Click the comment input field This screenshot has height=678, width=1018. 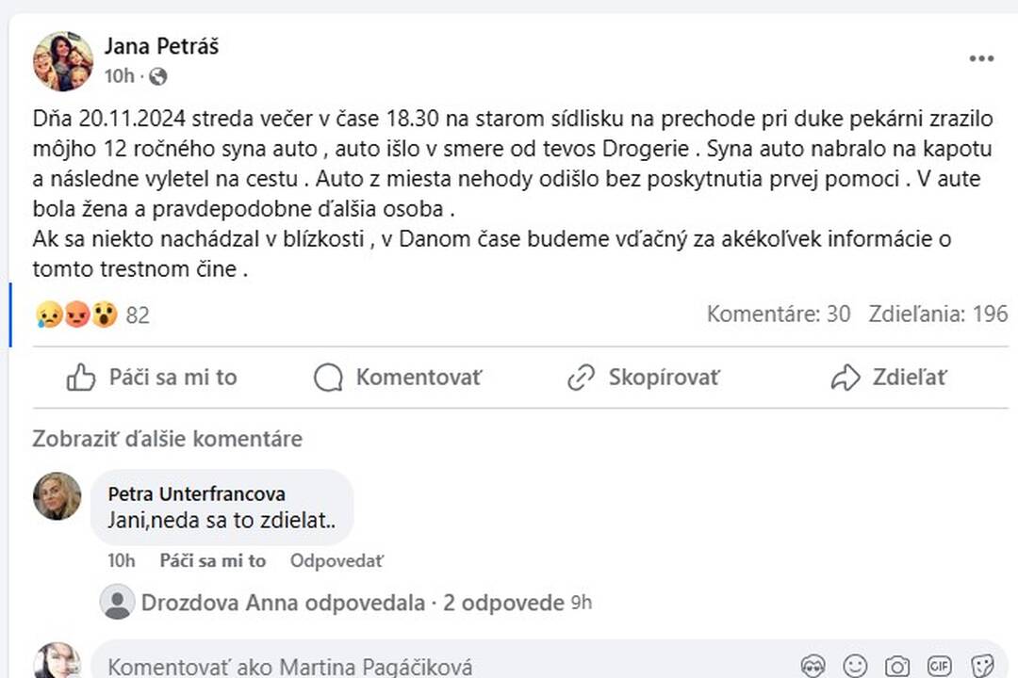(x=424, y=667)
